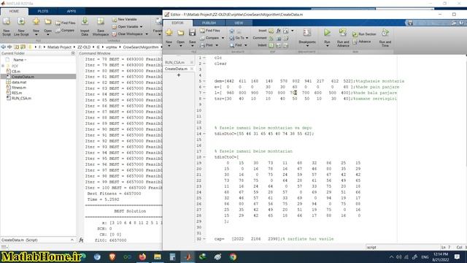Toggle breakpoint dash at line 14
Screen dimensions: 467x263
204,134
